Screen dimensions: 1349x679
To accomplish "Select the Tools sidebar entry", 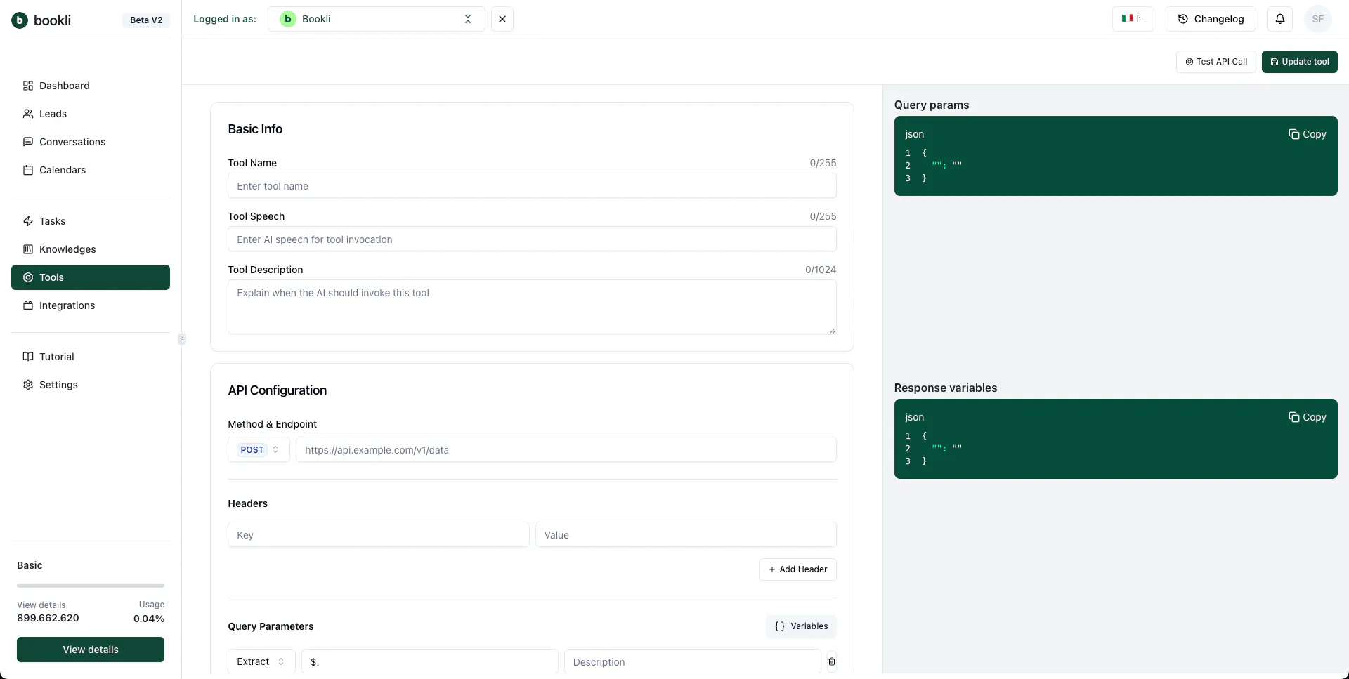I will pyautogui.click(x=91, y=277).
